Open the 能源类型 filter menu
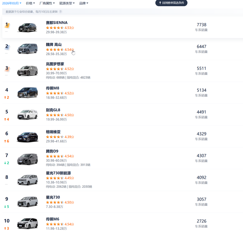The height and width of the screenshot is (233, 243). [x=67, y=3]
